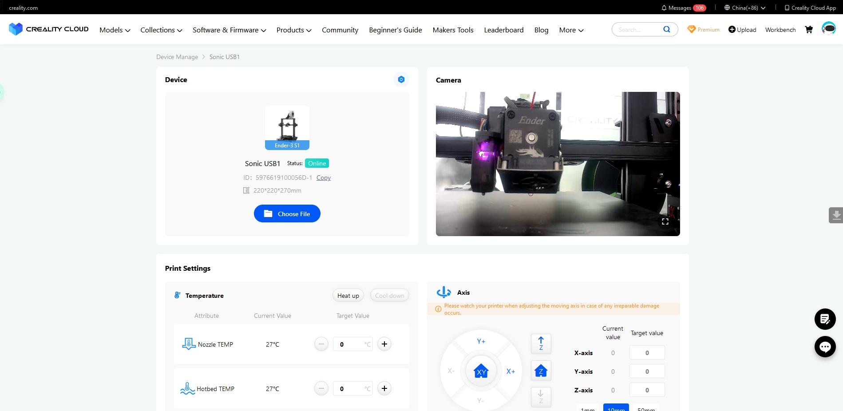Increase Nozzle TEMP with plus button
Screen dimensions: 843x411
384,344
